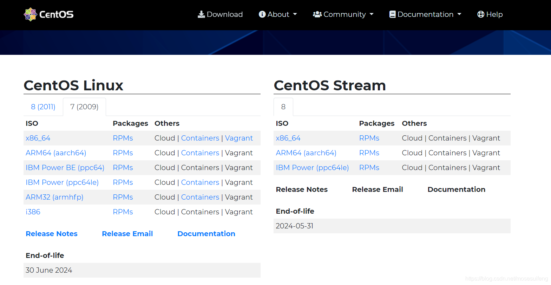Open Vagrant link in Linux x86_64 row
The height and width of the screenshot is (285, 551).
click(239, 138)
